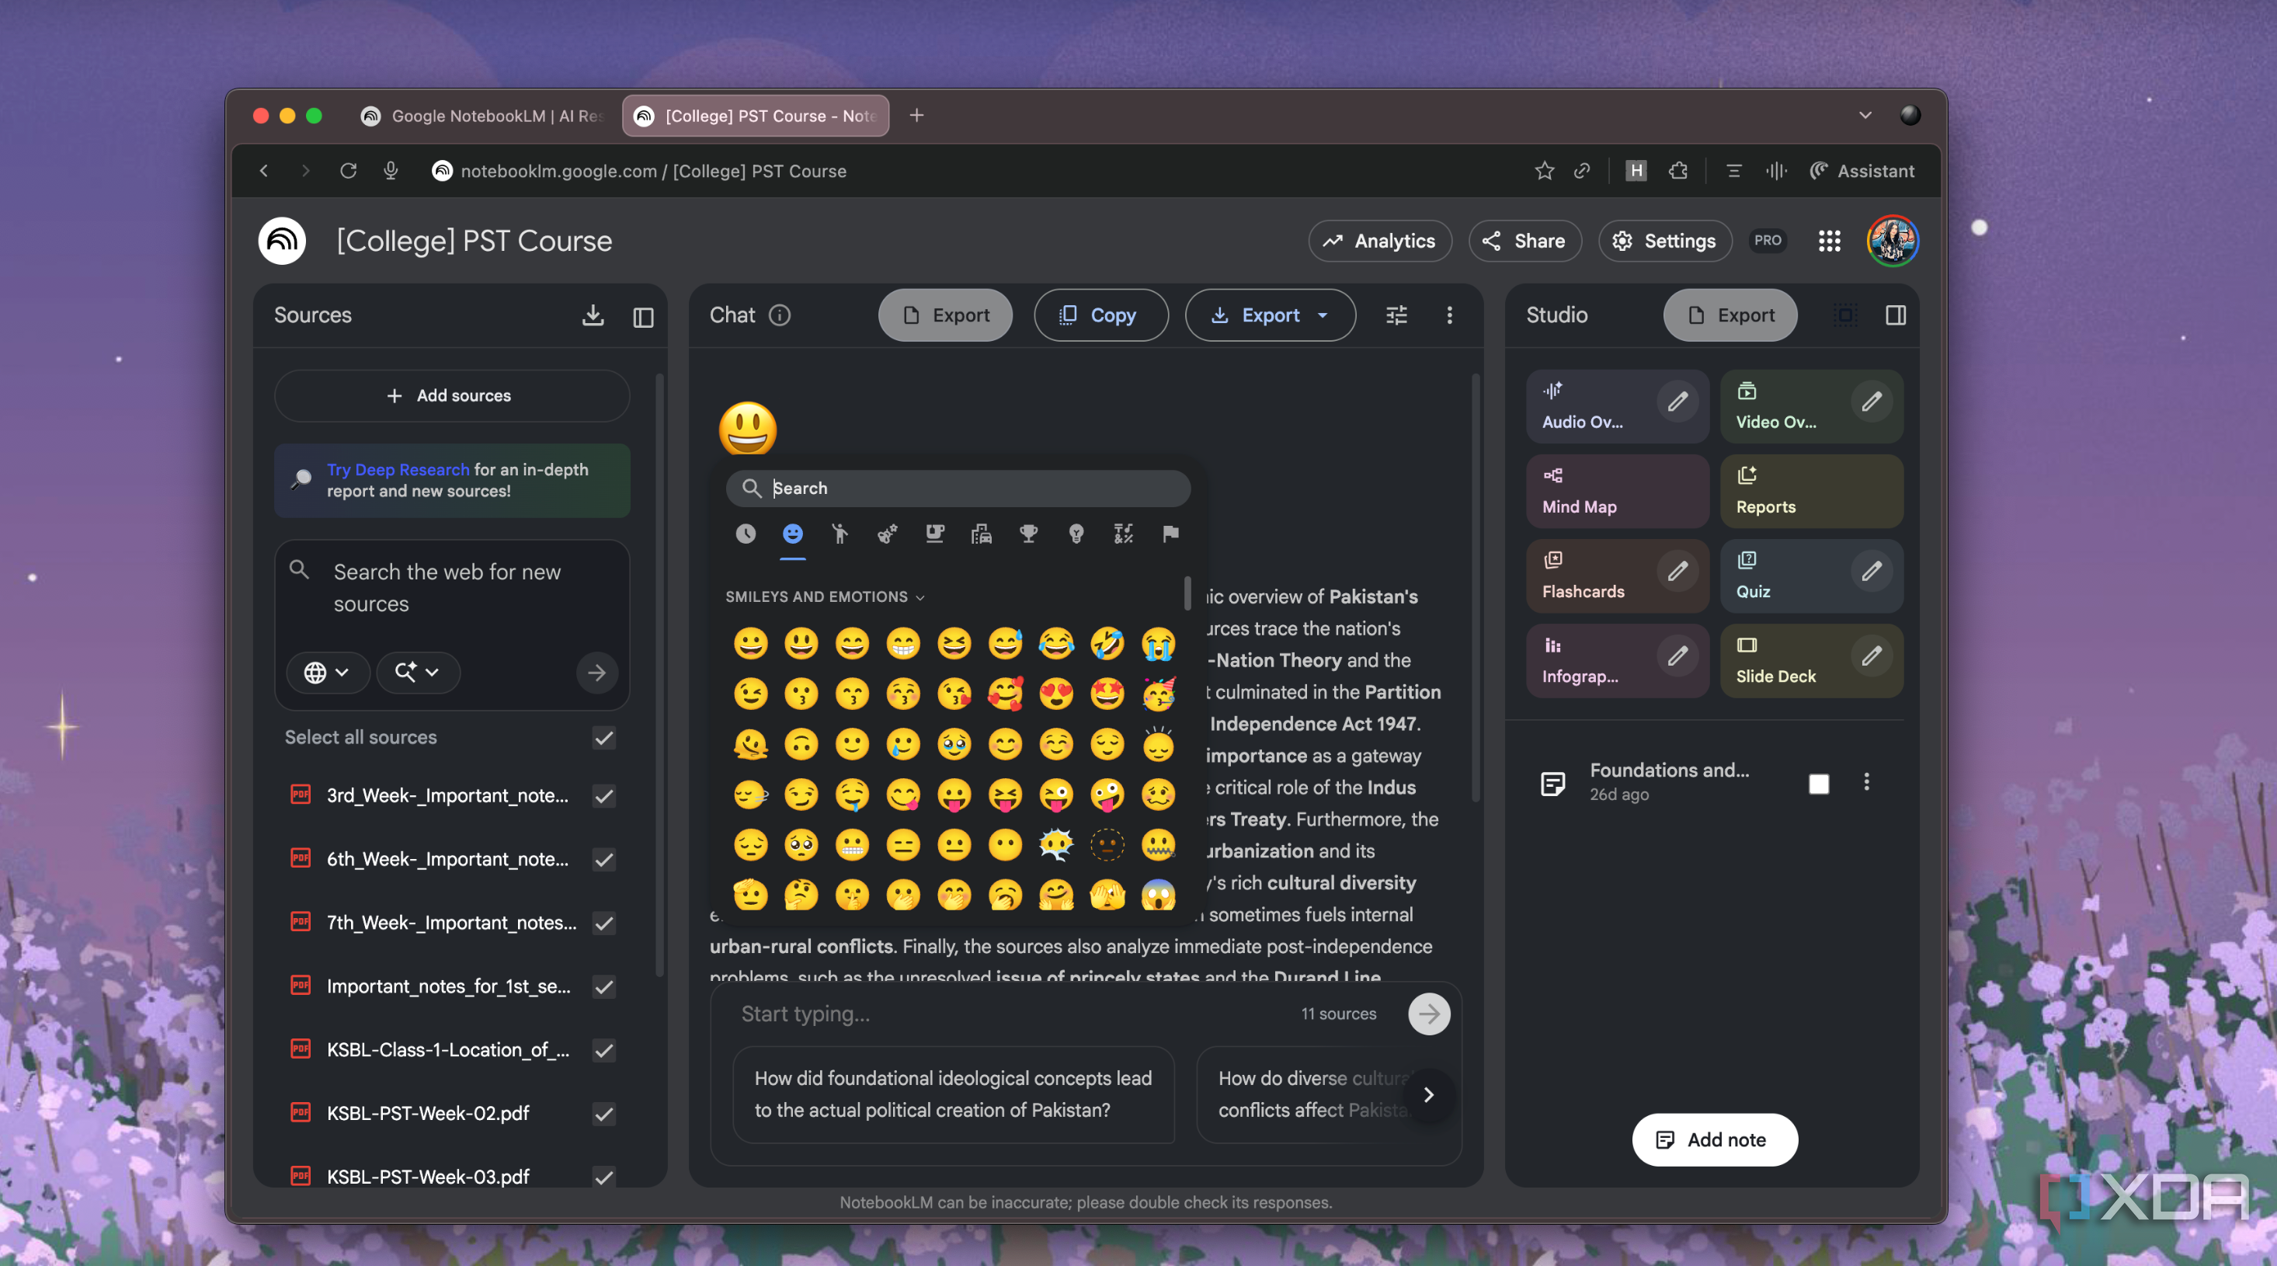Follow Try Deep Research link

[398, 469]
